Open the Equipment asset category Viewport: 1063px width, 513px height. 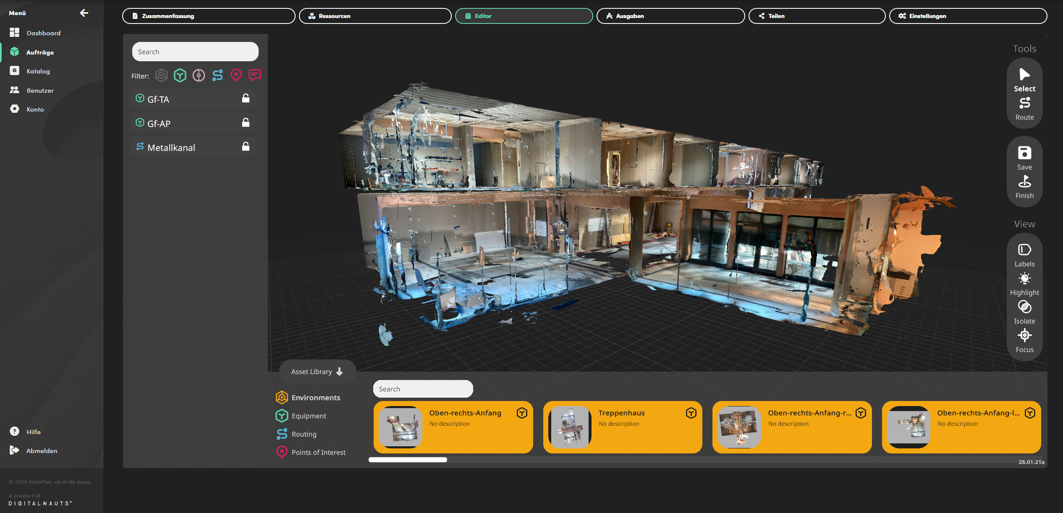pyautogui.click(x=309, y=416)
